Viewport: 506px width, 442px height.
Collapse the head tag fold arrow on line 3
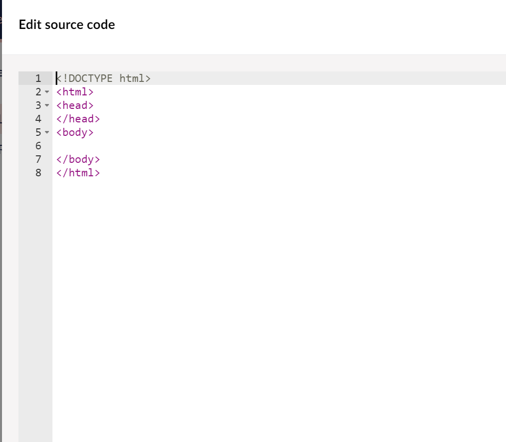click(x=47, y=105)
